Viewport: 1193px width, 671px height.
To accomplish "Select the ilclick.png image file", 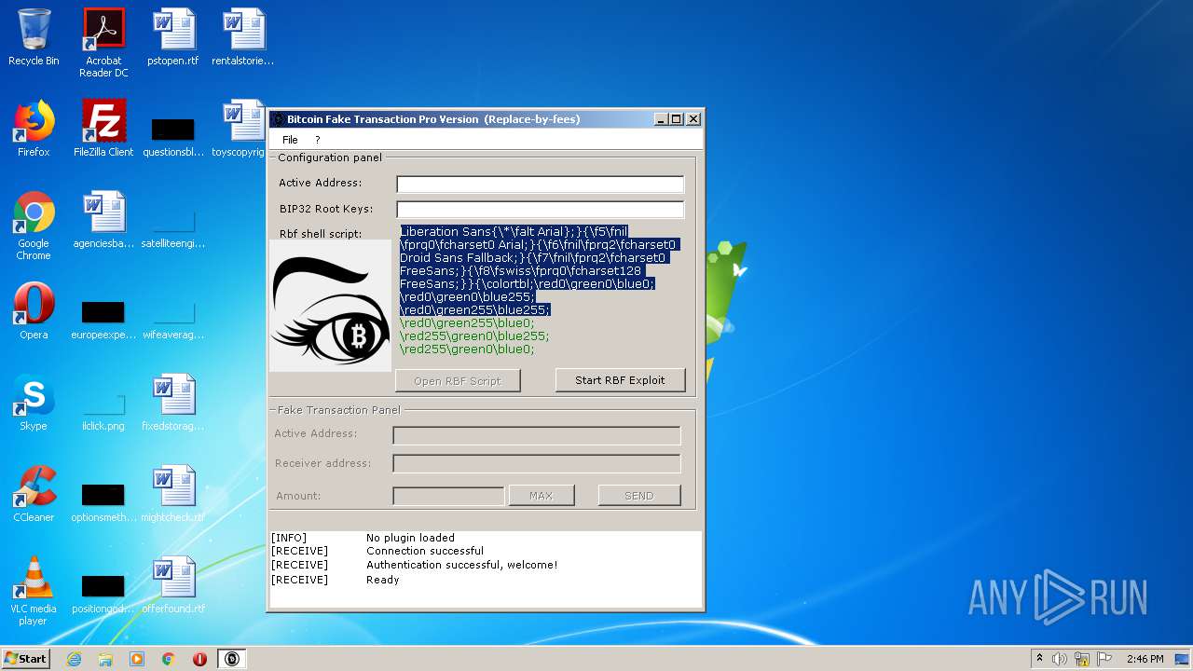I will coord(103,410).
